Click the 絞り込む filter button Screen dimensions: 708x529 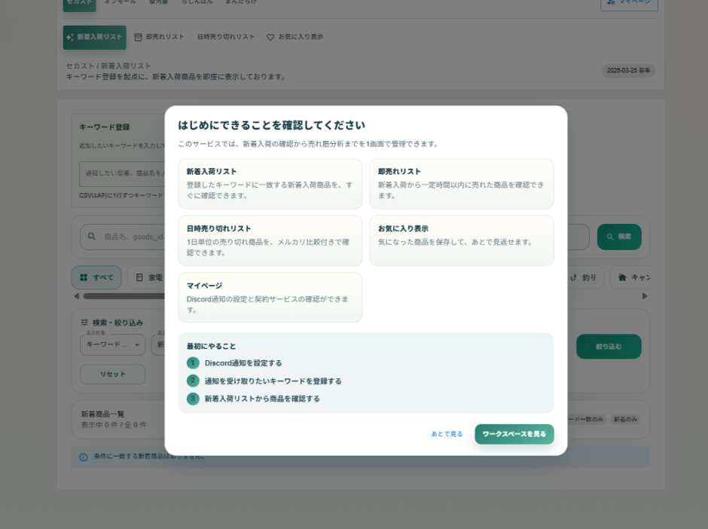click(609, 347)
